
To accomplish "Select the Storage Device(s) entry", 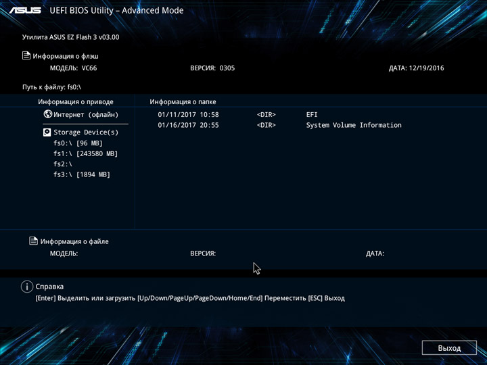I will click(x=86, y=132).
